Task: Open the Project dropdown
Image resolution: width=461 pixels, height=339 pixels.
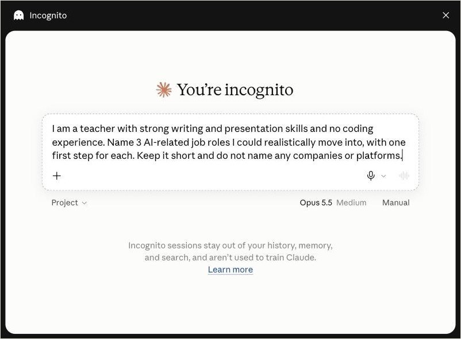Action: tap(69, 202)
